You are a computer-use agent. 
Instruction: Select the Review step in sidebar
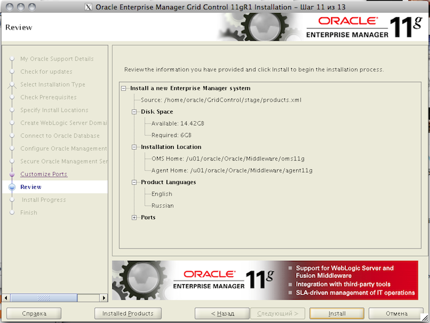[x=31, y=187]
